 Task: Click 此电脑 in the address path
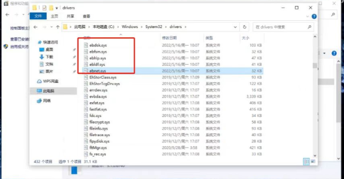click(80, 27)
